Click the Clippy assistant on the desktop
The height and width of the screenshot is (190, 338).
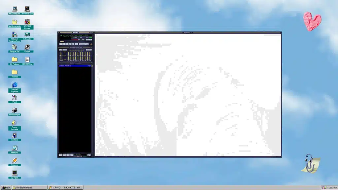click(309, 163)
